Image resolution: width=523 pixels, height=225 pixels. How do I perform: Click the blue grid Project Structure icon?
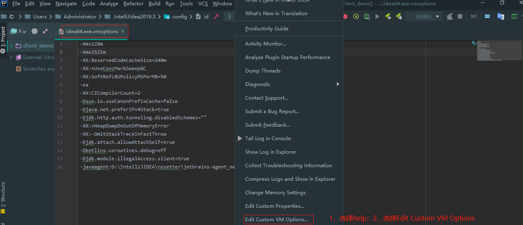487,17
